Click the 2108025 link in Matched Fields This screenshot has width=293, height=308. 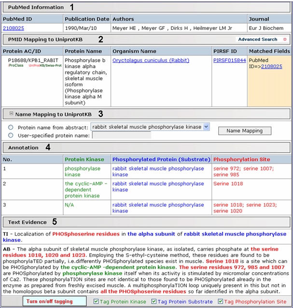pos(271,67)
